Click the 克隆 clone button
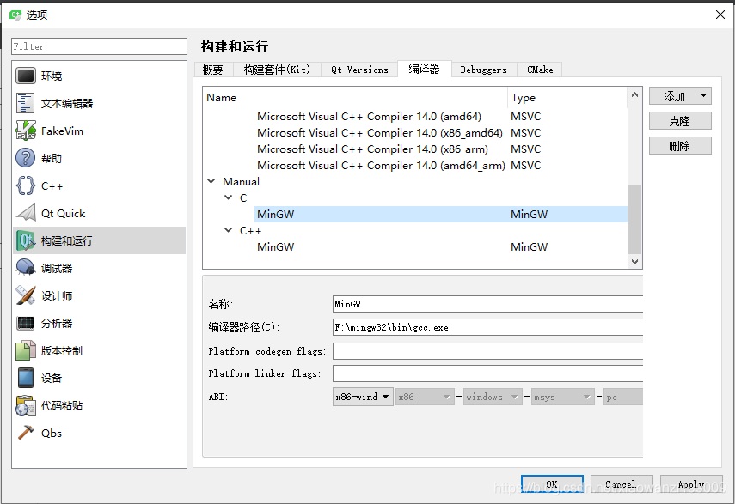 tap(681, 121)
